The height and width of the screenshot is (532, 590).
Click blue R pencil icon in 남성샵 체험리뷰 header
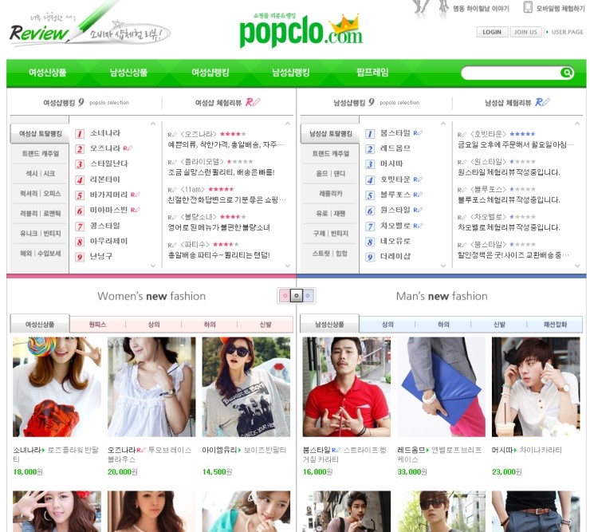click(x=542, y=102)
